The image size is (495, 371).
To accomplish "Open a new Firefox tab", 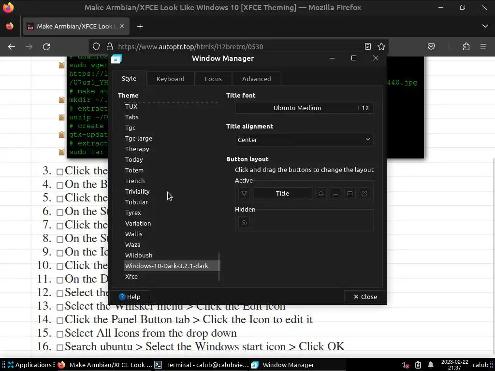I will coord(140,27).
